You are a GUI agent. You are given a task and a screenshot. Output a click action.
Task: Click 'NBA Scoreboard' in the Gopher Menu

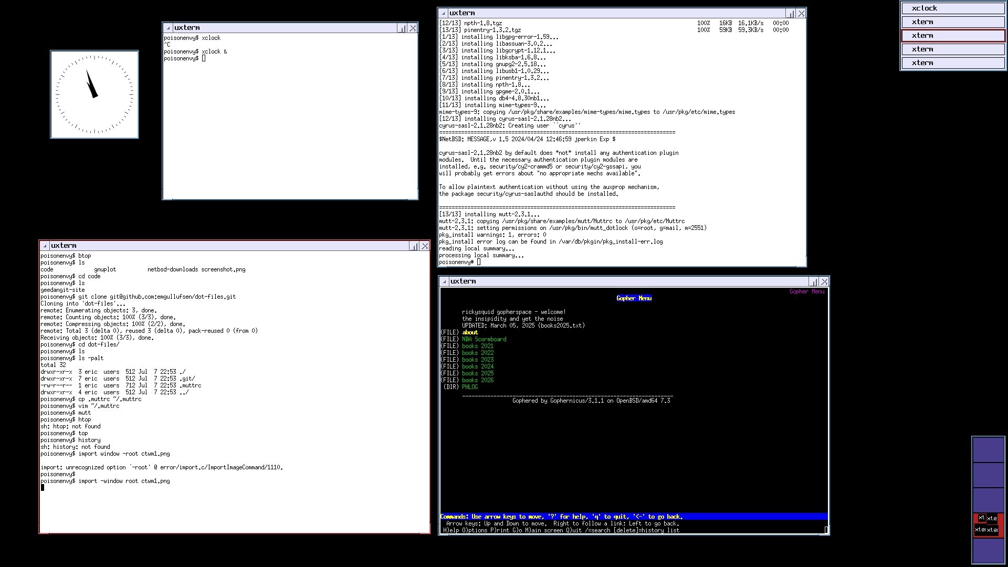click(484, 339)
